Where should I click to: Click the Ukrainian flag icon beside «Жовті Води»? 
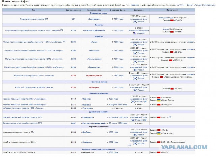tap(159, 100)
